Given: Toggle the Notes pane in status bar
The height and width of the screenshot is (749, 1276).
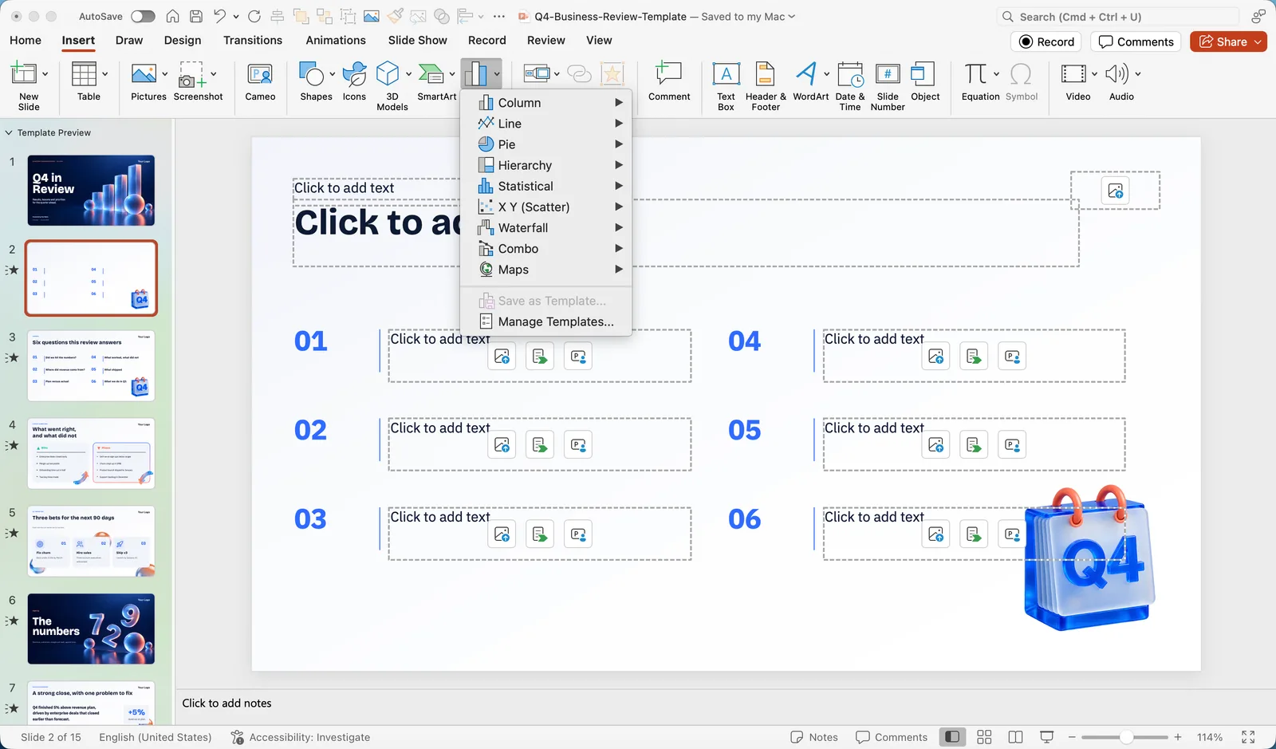Looking at the screenshot, I should tap(814, 737).
